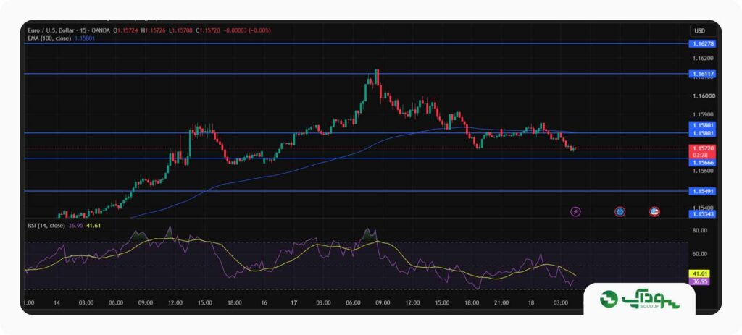Click the 1.15600 price scale value
The height and width of the screenshot is (335, 742).
703,171
